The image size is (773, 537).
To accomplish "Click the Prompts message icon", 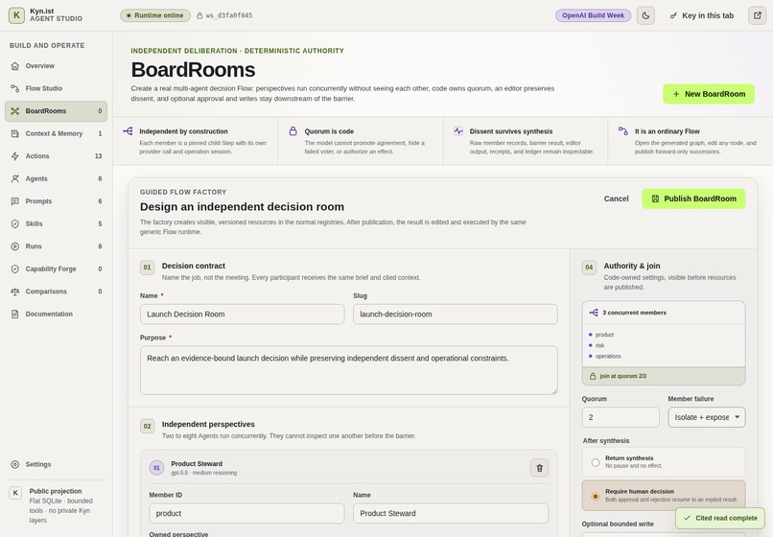I will [x=15, y=201].
